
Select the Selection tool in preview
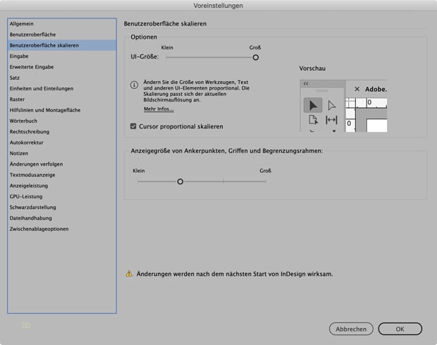(312, 105)
